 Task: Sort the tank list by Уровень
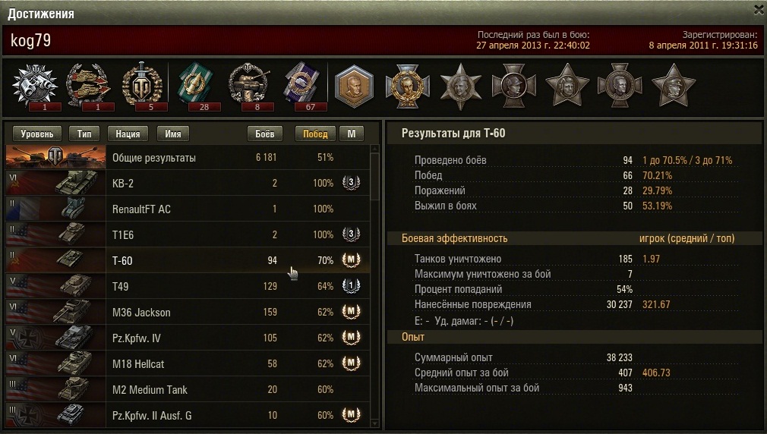pyautogui.click(x=37, y=134)
